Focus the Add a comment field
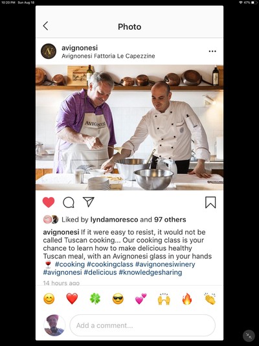Viewport: 259px width, 346px height. pos(142,325)
